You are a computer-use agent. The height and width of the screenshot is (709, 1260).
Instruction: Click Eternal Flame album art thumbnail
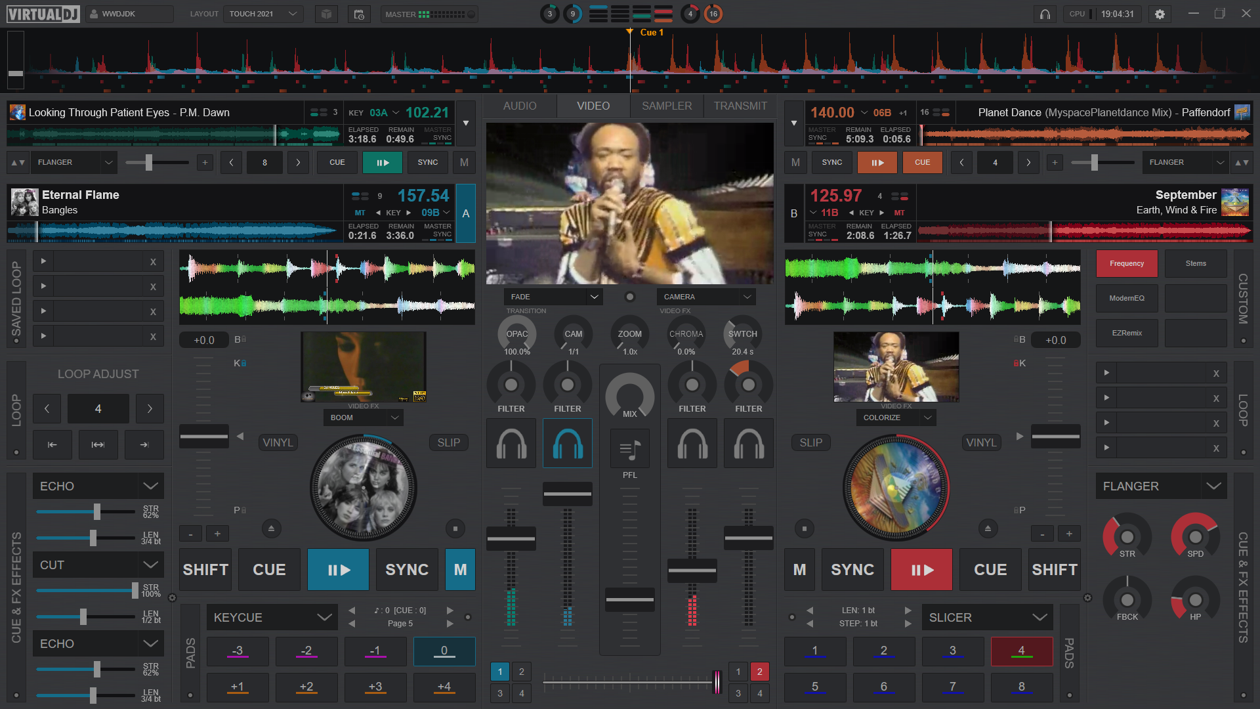(25, 202)
